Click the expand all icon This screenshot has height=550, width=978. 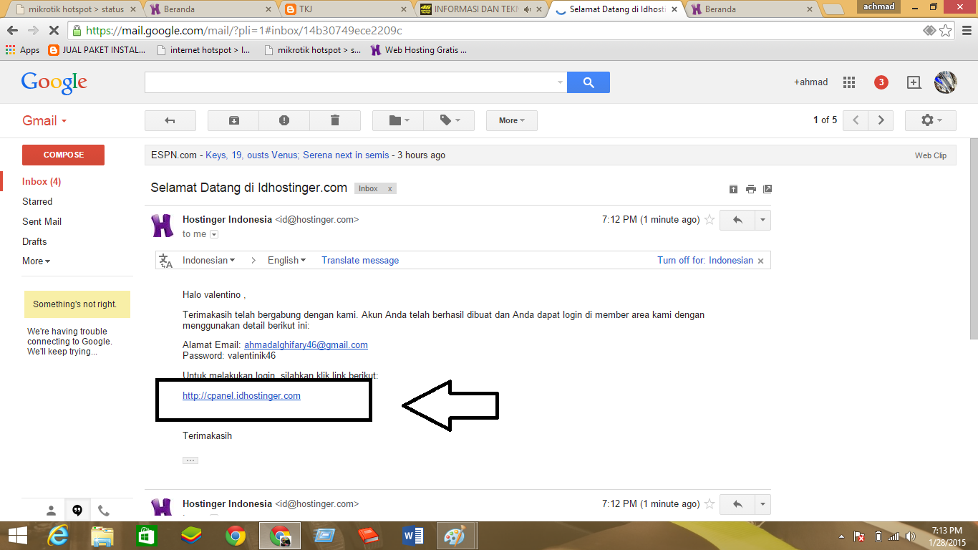point(733,189)
